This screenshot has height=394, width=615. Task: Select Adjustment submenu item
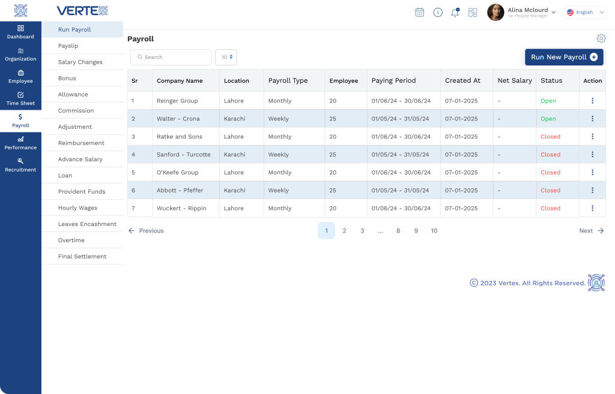point(82,127)
